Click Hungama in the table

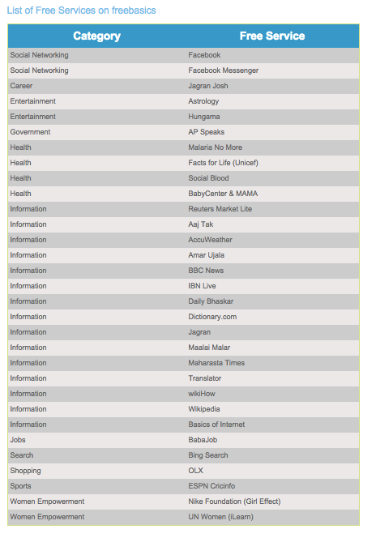(x=204, y=117)
